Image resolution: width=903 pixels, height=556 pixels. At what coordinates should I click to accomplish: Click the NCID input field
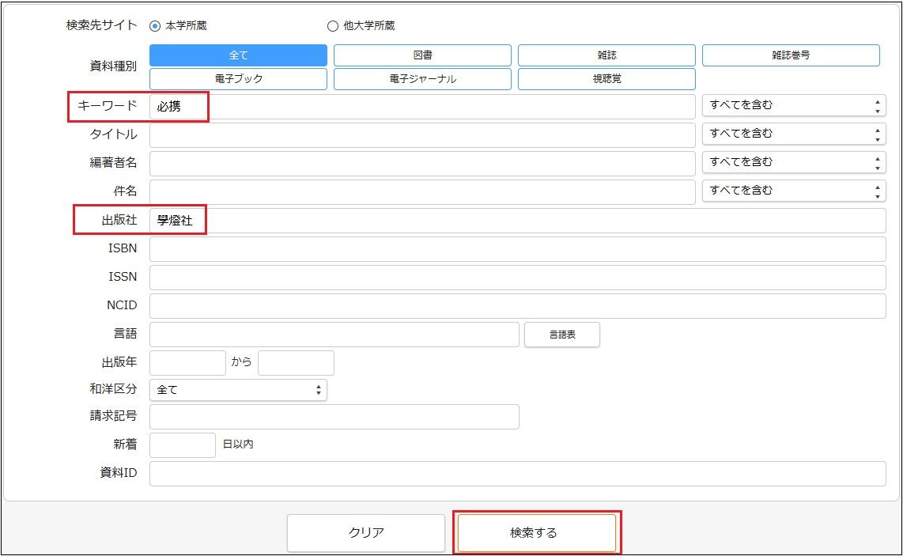(x=518, y=306)
